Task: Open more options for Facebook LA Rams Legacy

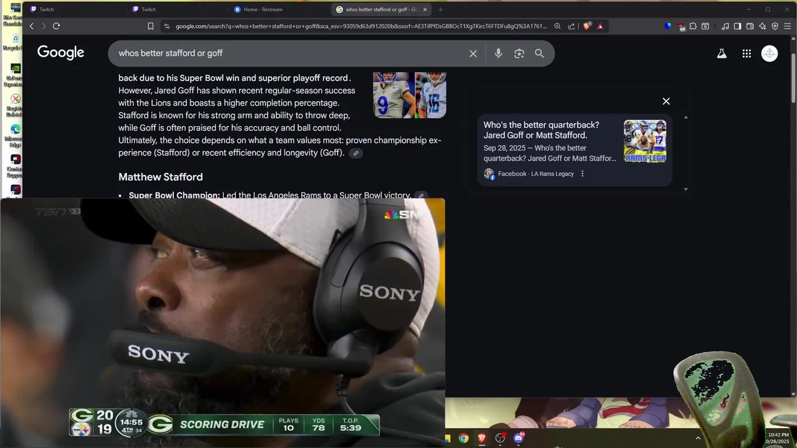Action: click(582, 174)
